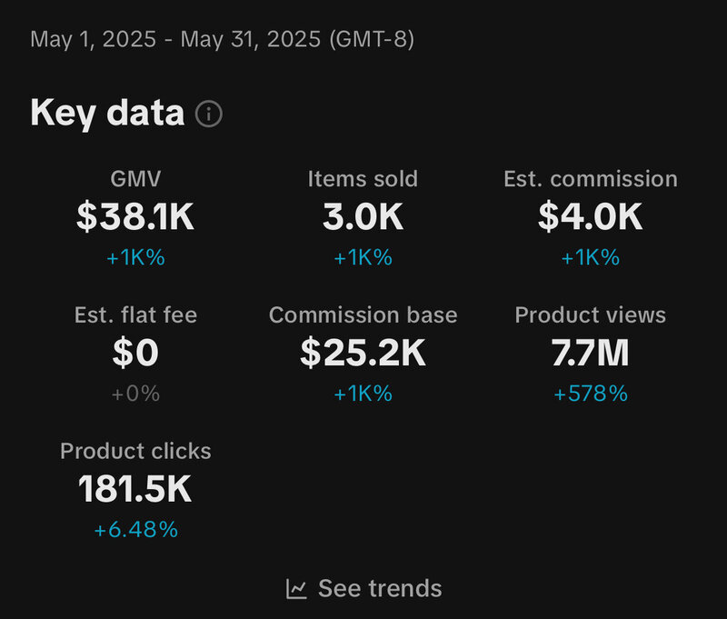Click the +0% flat fee change
The image size is (727, 619).
135,394
